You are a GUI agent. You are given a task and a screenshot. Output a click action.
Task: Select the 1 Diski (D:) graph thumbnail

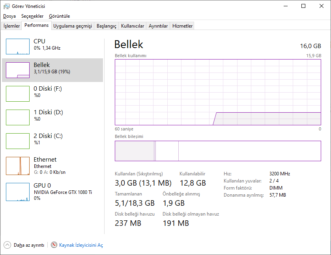[18, 117]
